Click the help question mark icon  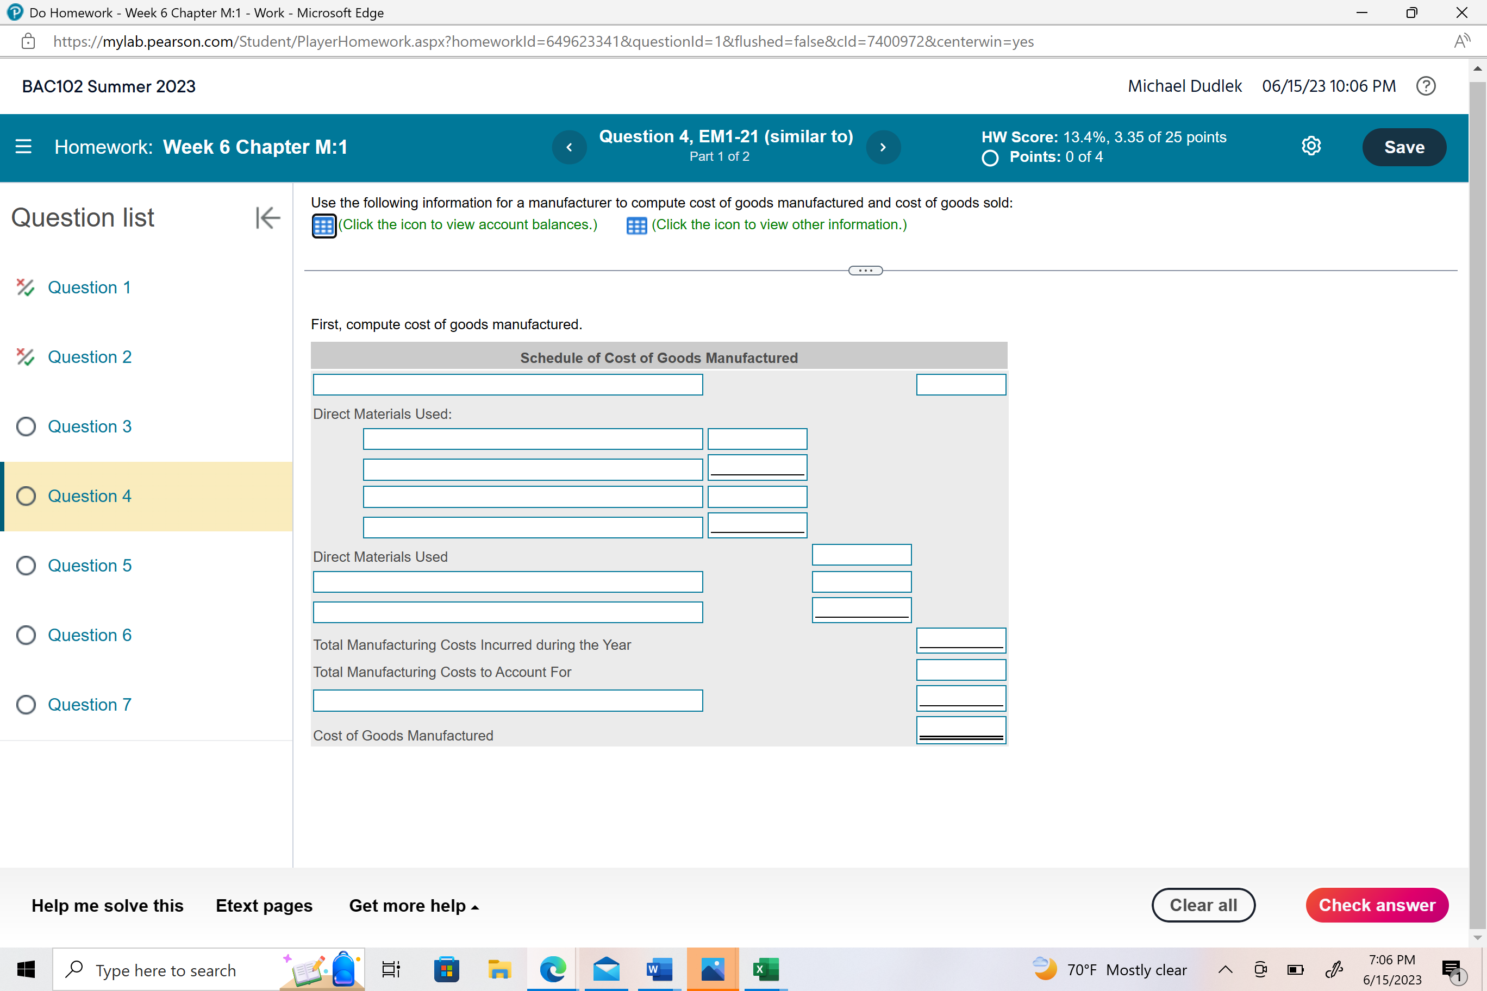[1426, 86]
